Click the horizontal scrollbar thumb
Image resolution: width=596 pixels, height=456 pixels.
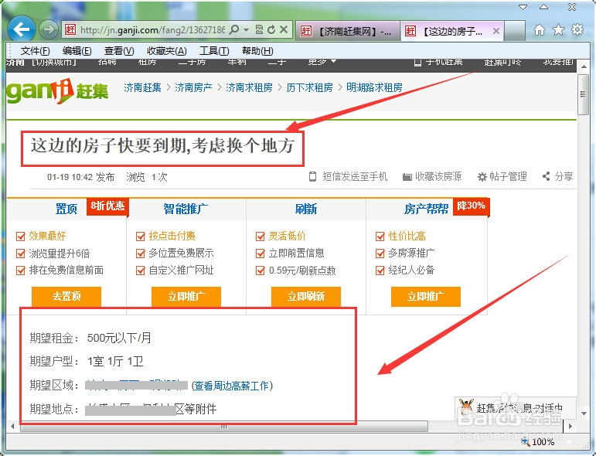tap(224, 427)
